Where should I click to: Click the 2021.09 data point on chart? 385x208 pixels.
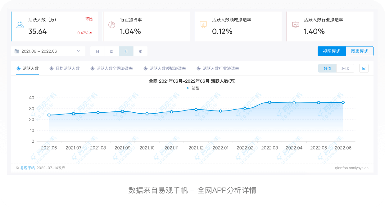[123, 111]
